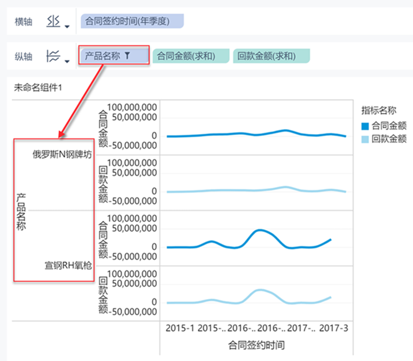Screen dimensions: 413x361
Task: Select the 合同金额(求和) measure pill
Action: [191, 56]
